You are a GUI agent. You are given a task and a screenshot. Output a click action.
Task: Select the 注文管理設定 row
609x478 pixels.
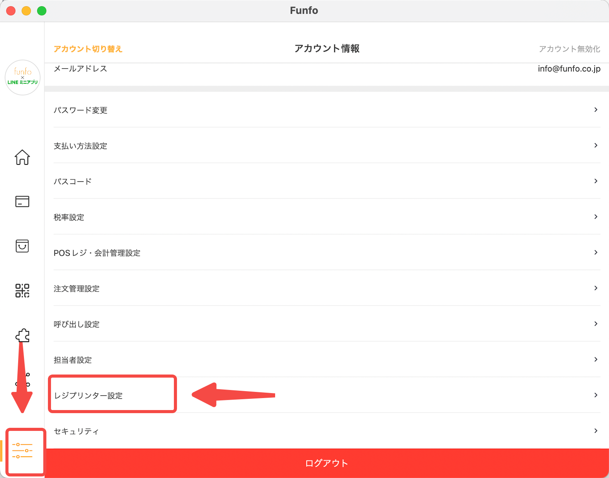(77, 288)
